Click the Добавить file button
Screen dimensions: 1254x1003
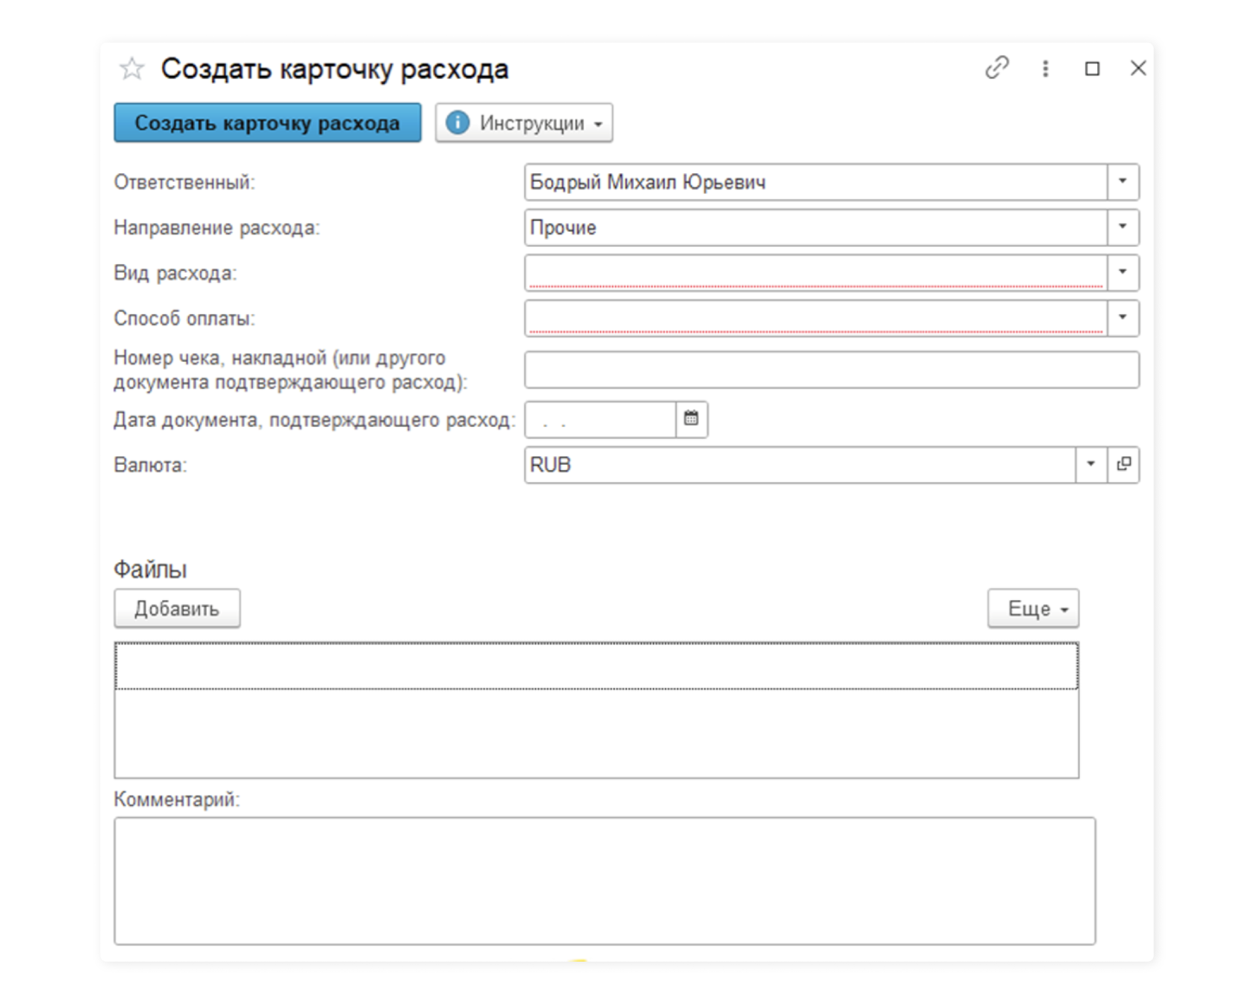click(177, 608)
